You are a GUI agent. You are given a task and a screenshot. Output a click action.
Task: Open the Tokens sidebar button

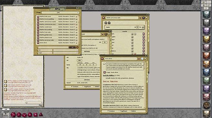tap(206, 105)
